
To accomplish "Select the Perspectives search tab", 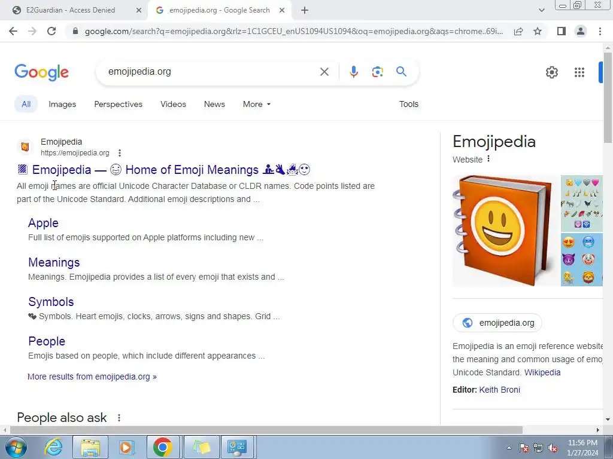I will pos(118,104).
